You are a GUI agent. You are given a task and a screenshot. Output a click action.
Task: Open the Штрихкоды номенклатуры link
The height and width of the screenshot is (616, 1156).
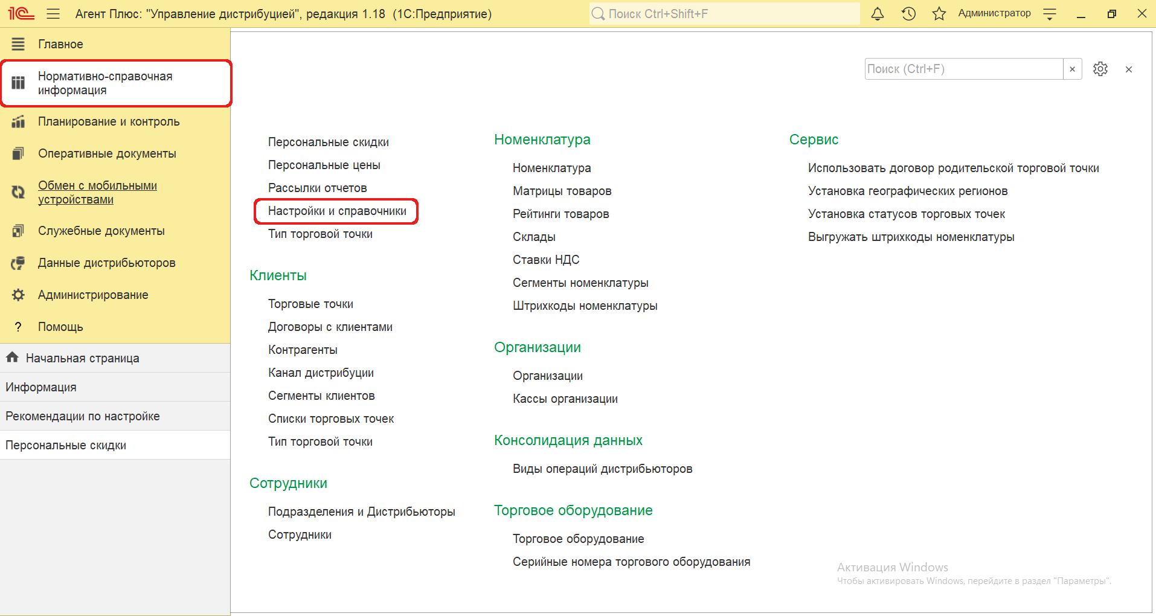pyautogui.click(x=585, y=306)
